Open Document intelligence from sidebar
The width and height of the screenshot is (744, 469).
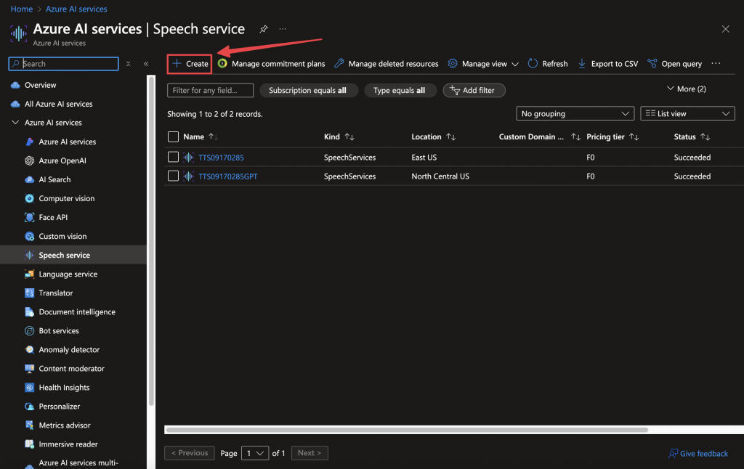[77, 312]
